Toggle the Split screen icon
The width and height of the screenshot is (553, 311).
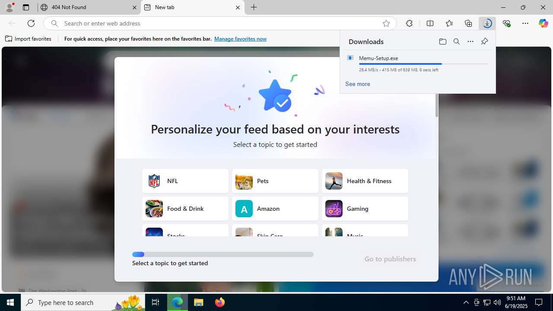click(430, 23)
